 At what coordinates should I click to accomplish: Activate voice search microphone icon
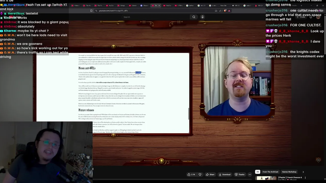[202, 17]
